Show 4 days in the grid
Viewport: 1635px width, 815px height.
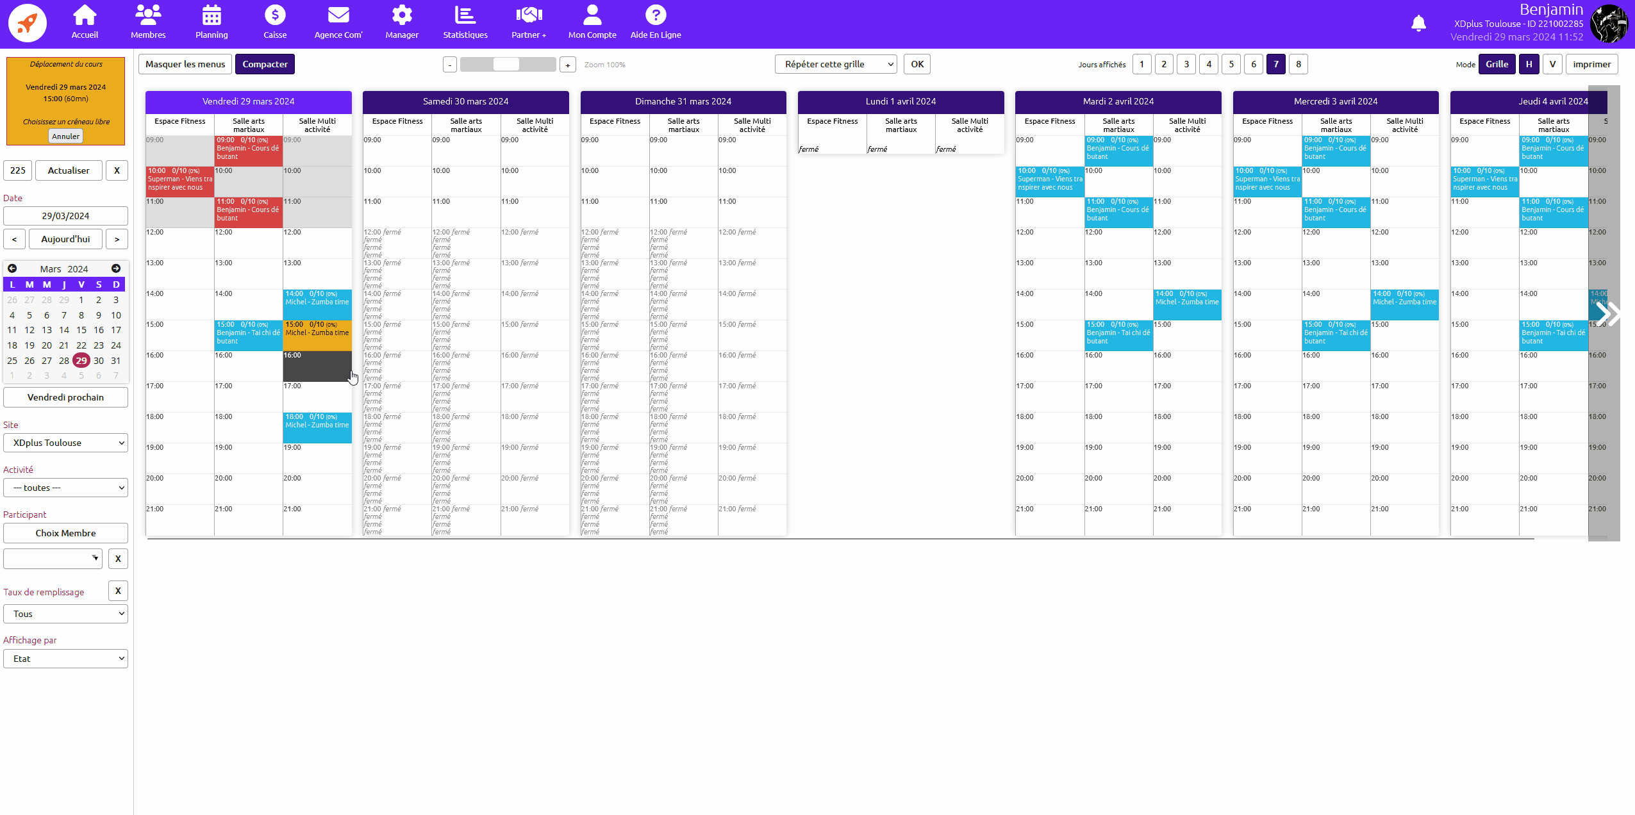(x=1209, y=64)
